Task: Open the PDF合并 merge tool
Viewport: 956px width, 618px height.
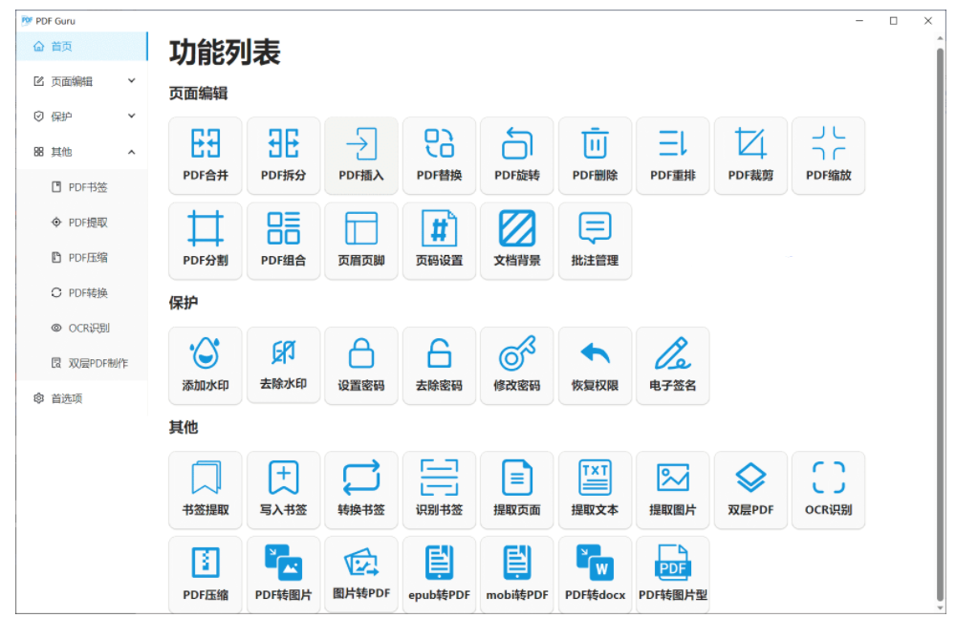Action: click(206, 156)
